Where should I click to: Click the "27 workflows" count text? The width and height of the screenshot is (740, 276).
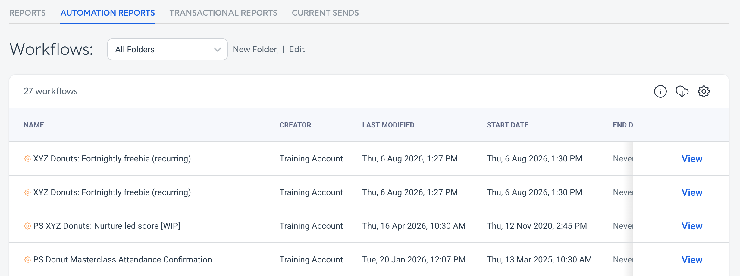point(51,91)
